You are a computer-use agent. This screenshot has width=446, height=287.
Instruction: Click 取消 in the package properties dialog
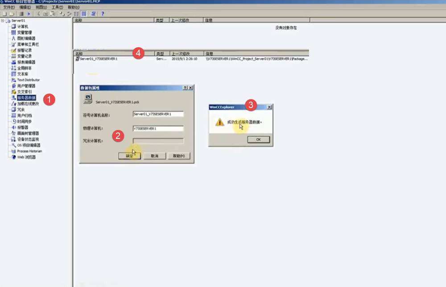(x=154, y=156)
